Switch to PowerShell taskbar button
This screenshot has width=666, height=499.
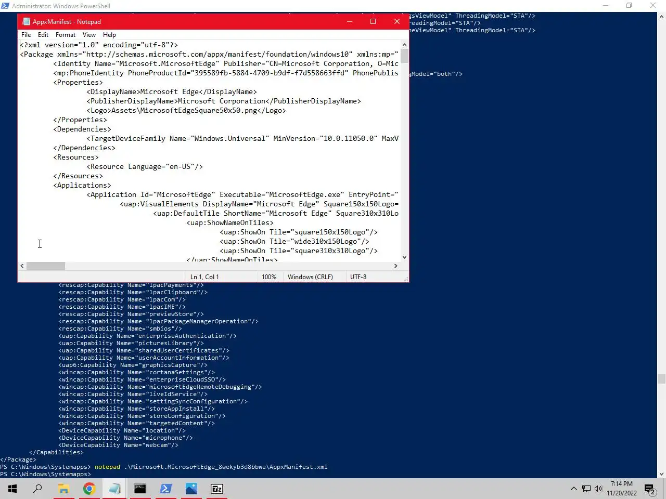pos(165,489)
